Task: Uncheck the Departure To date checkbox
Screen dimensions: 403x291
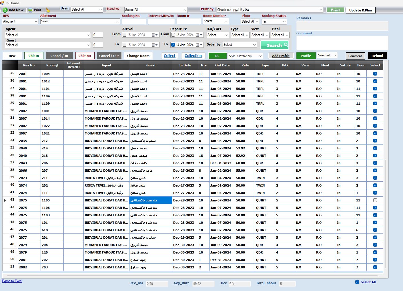Action: coord(173,45)
